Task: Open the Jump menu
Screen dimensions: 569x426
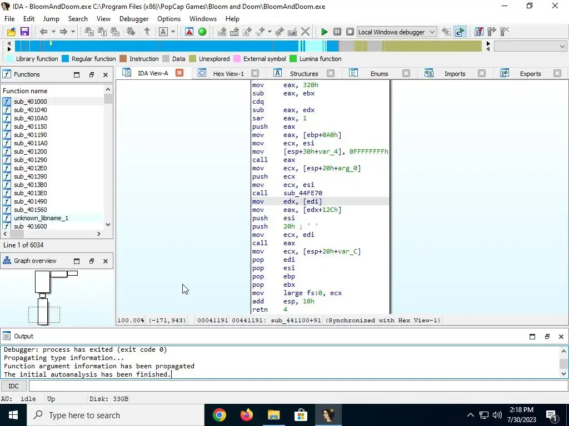Action: click(51, 19)
